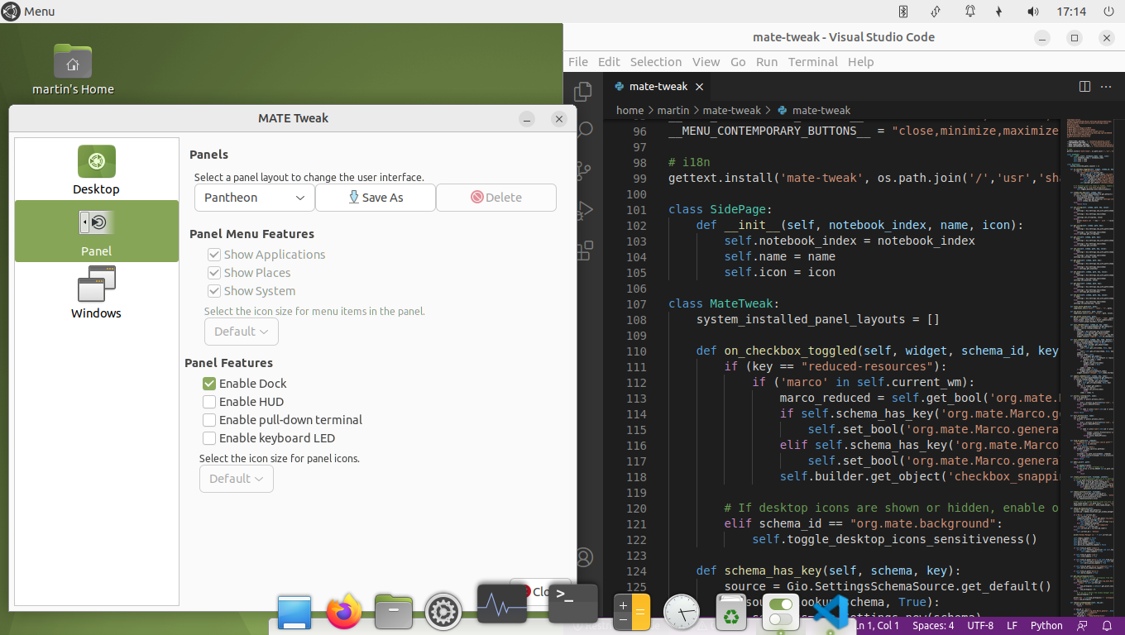Switch to the Desktop page in MATE Tweak

[x=97, y=169]
